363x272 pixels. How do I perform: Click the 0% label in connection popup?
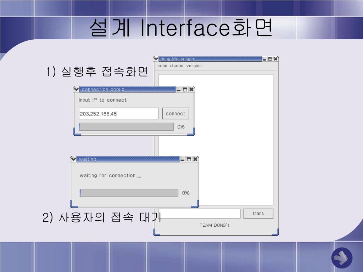point(181,127)
